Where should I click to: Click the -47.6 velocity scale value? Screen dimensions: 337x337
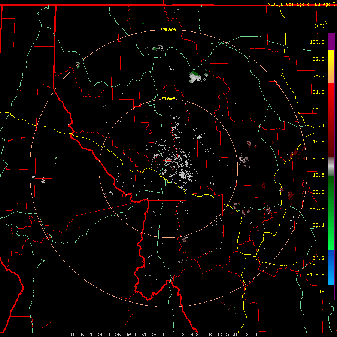pyautogui.click(x=317, y=209)
